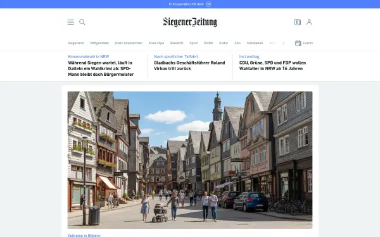The image size is (380, 237).
Task: Select the Sport section
Action: tap(193, 43)
